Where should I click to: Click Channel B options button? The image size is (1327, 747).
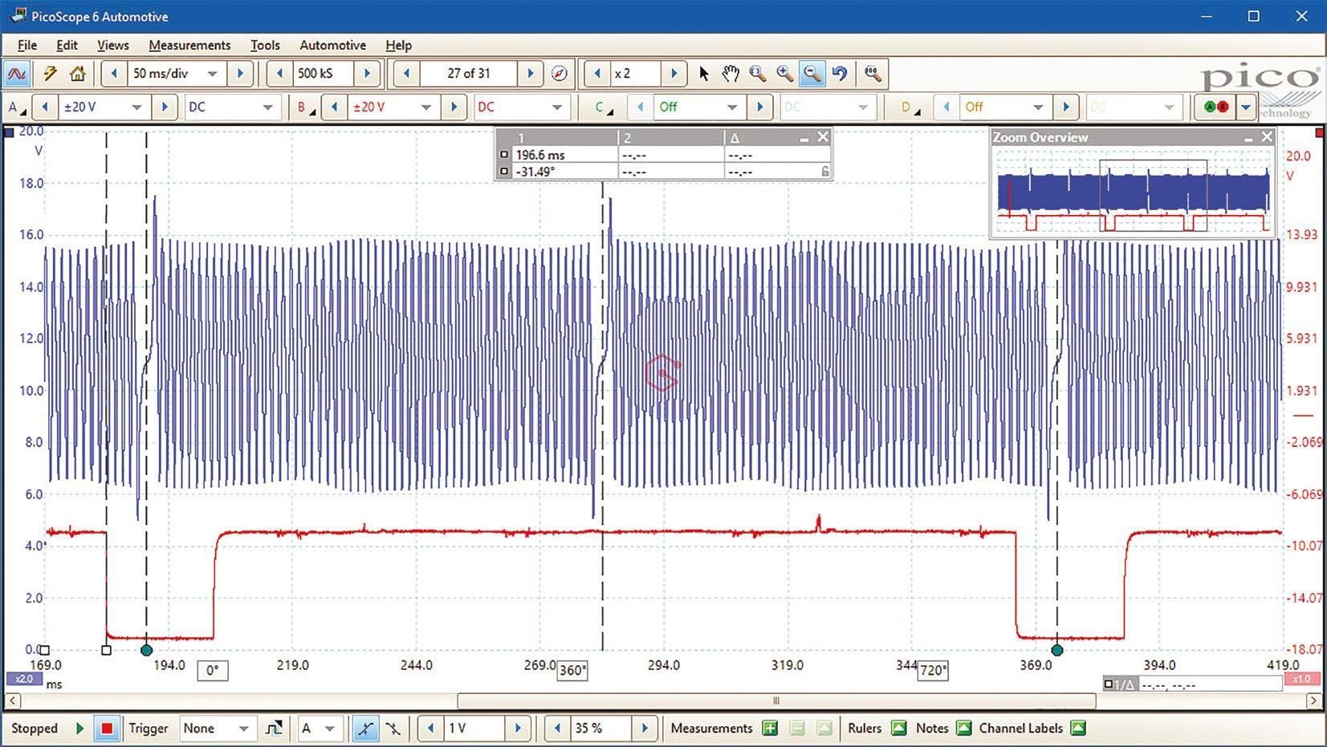click(x=305, y=107)
